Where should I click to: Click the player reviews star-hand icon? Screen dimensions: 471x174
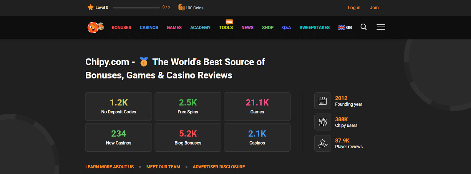tap(323, 143)
